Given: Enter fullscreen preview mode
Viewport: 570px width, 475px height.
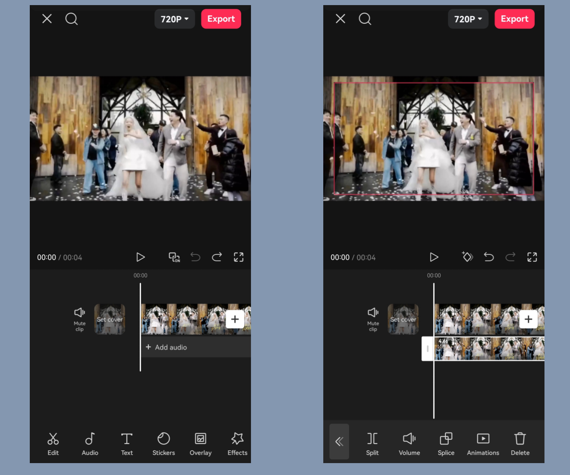Looking at the screenshot, I should [x=239, y=257].
